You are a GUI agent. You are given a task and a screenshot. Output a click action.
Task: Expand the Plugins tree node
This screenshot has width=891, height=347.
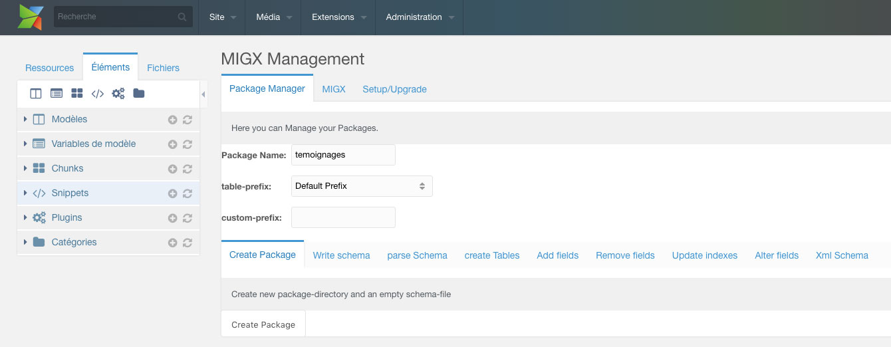coord(25,217)
